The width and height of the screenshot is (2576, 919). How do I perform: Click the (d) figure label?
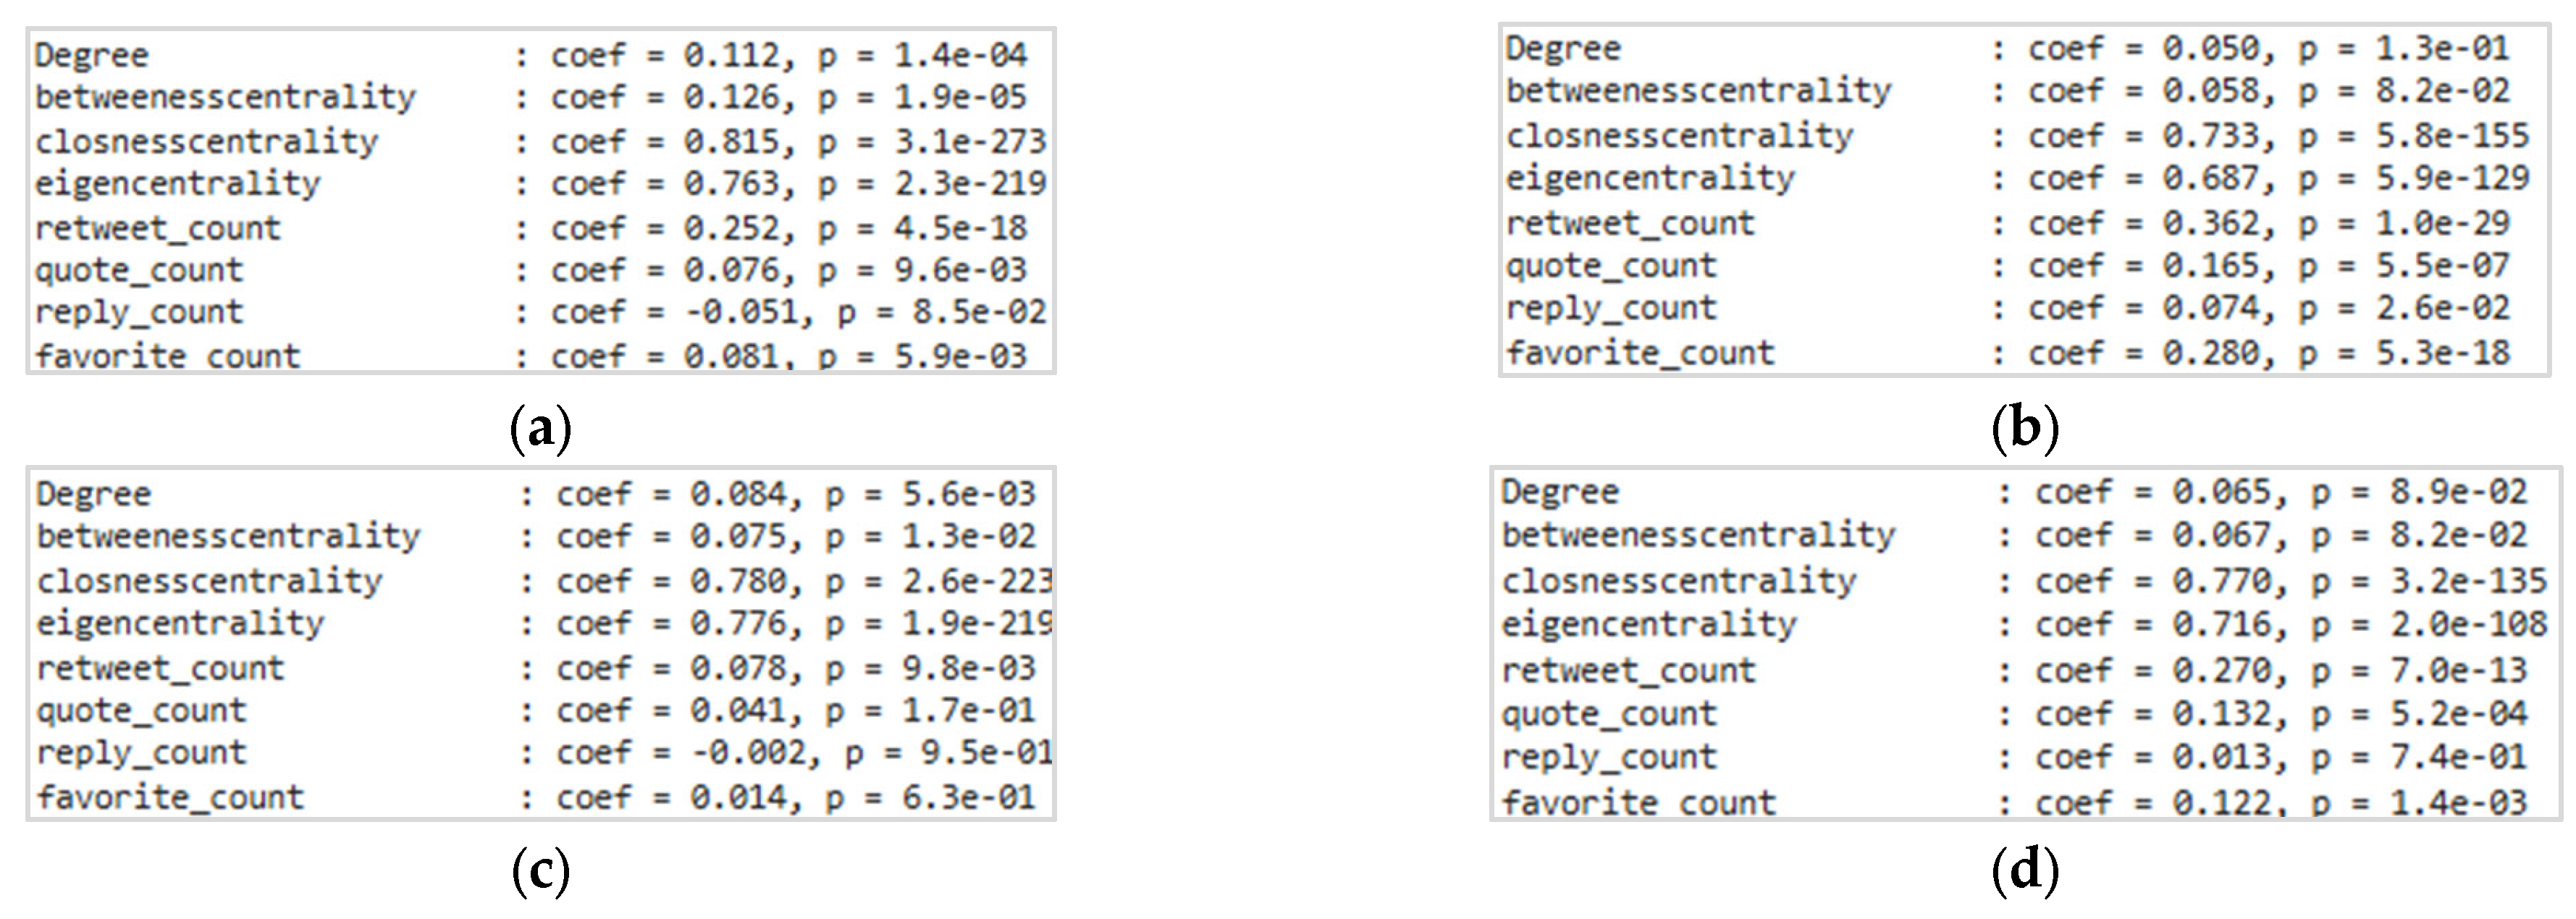tap(2025, 870)
